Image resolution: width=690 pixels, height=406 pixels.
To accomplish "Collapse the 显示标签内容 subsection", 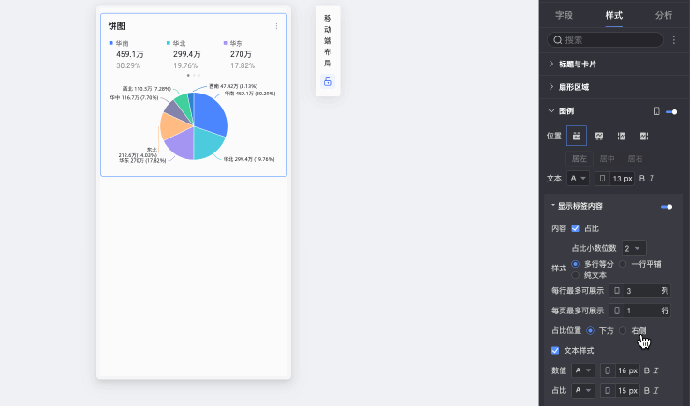I will click(x=553, y=206).
